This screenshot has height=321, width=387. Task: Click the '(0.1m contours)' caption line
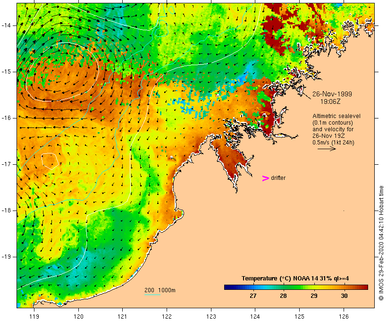[x=333, y=122]
